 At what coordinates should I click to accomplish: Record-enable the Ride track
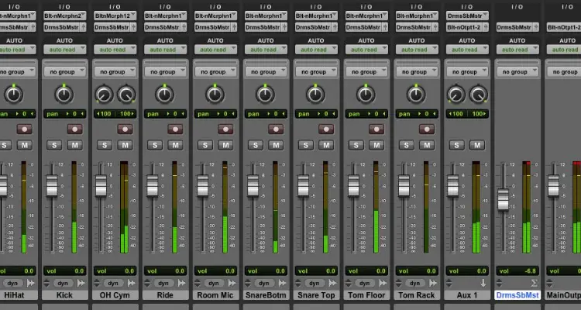coord(165,129)
